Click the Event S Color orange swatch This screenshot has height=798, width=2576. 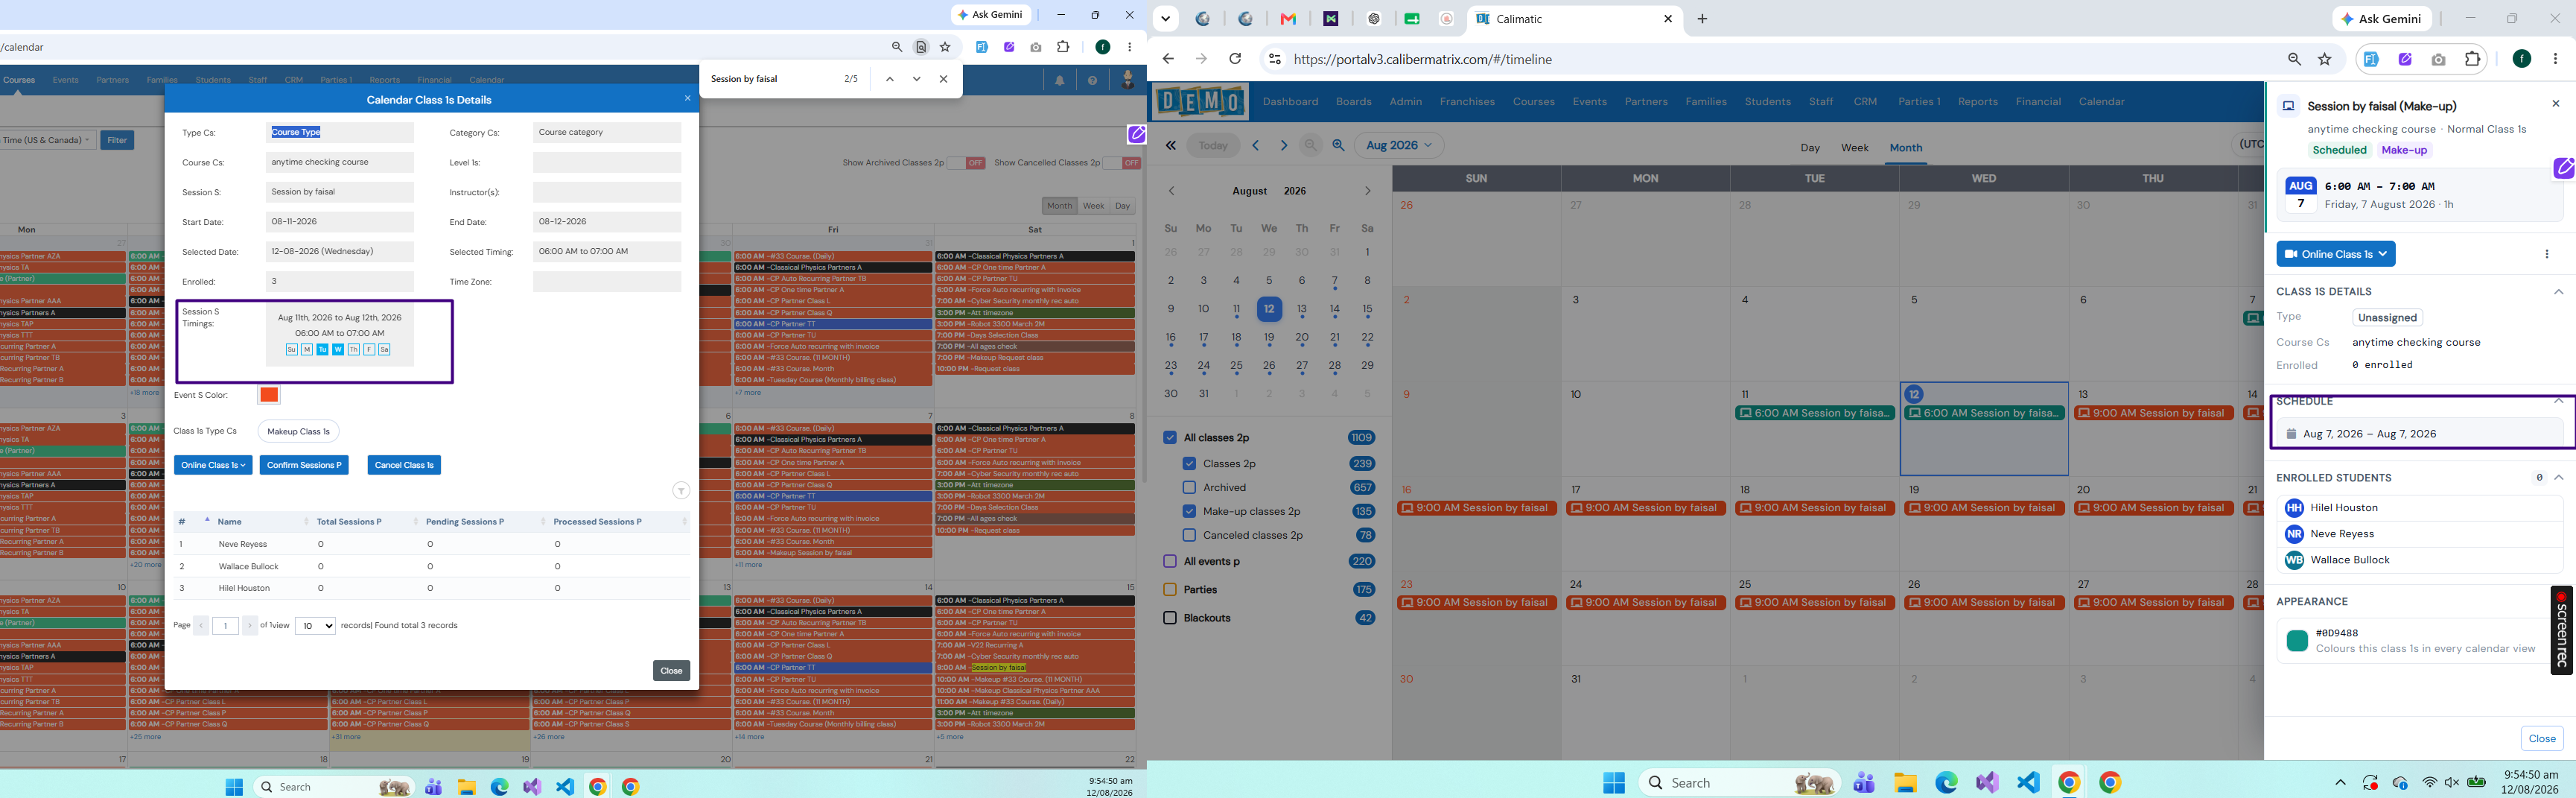pyautogui.click(x=269, y=395)
